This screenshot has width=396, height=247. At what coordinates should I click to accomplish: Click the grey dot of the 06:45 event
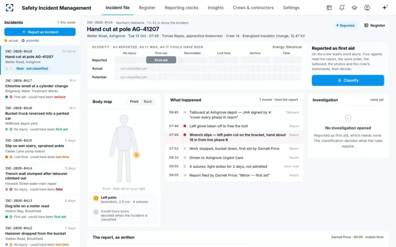(x=185, y=112)
